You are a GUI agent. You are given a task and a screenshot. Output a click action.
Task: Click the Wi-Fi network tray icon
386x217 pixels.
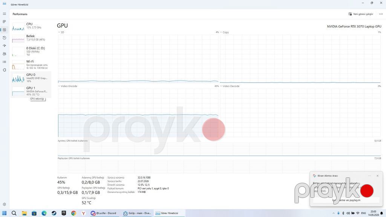coord(358,213)
